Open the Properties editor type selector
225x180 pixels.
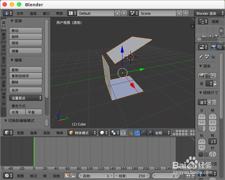tap(203, 47)
